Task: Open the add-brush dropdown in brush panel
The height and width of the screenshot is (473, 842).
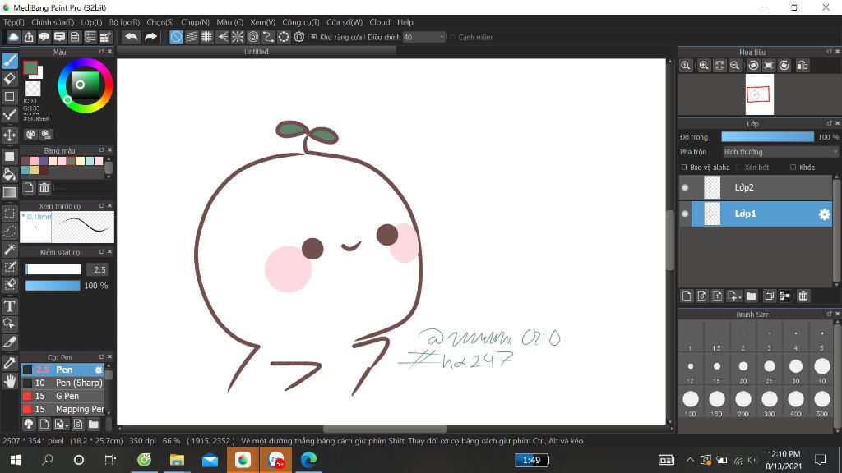Action: coord(61,425)
